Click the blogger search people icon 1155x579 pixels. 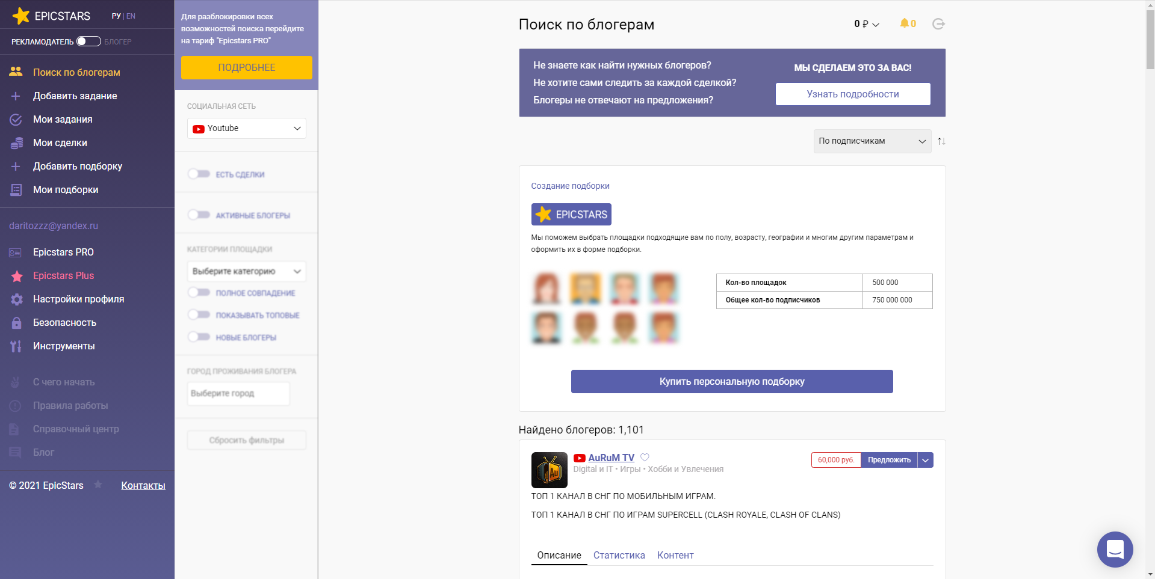[x=16, y=72]
